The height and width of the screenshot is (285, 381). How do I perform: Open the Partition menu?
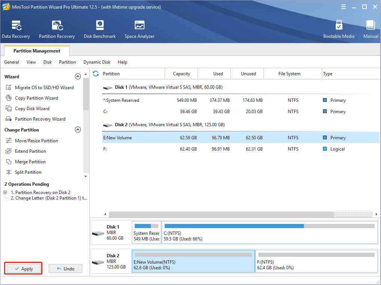click(67, 62)
